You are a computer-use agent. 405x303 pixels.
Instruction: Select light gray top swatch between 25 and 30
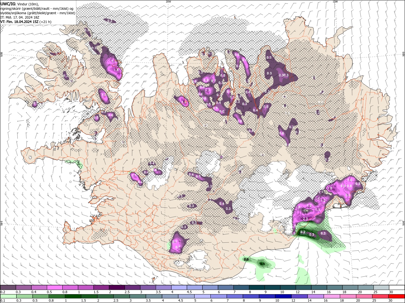(x=381, y=288)
